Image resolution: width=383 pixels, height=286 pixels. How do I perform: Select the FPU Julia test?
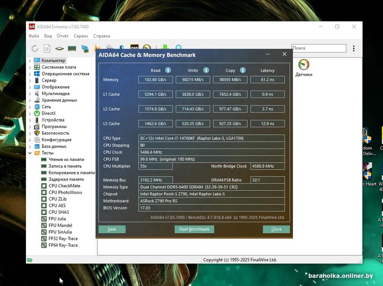tap(57, 219)
